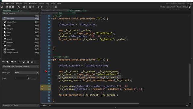Lock the Behind layer
Image resolution: width=193 pixels, height=109 pixels.
38,46
